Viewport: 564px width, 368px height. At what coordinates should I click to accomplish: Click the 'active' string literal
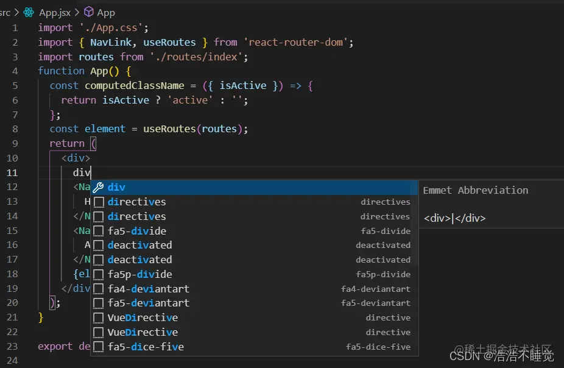[190, 100]
